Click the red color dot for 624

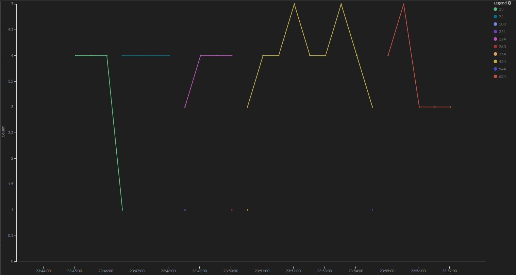pos(495,76)
